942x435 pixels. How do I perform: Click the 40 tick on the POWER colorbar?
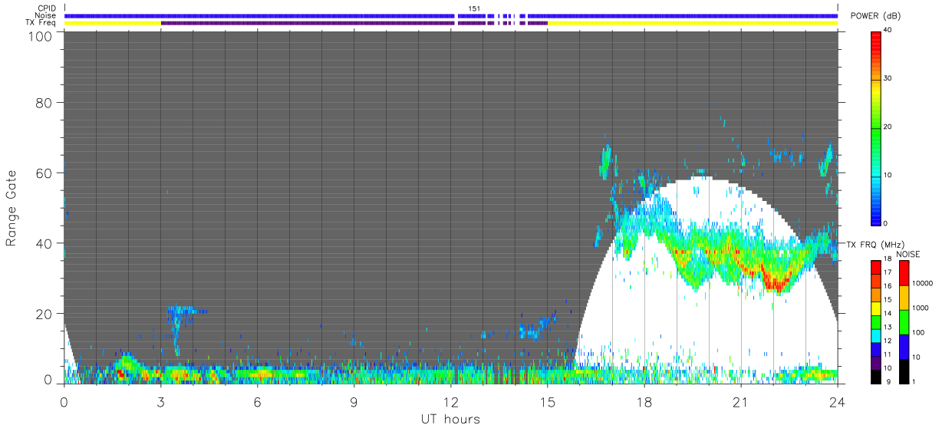[x=888, y=31]
